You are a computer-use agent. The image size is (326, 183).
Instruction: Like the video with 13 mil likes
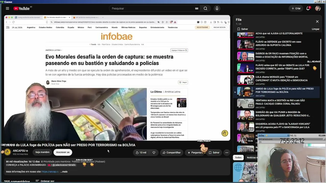pyautogui.click(x=141, y=152)
